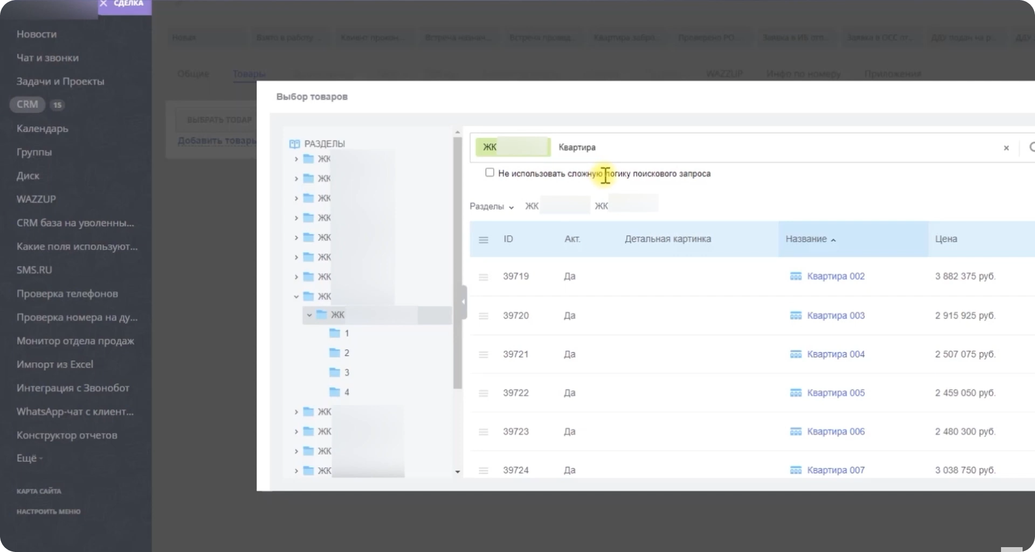Collapse tree panel with the splitter arrow

(x=463, y=302)
